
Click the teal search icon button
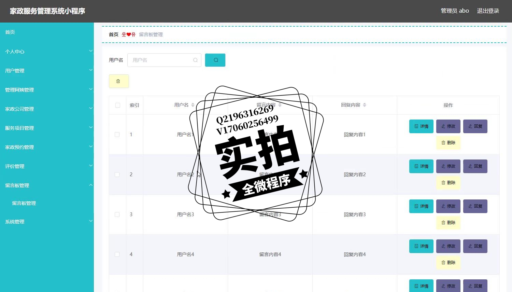pos(215,60)
